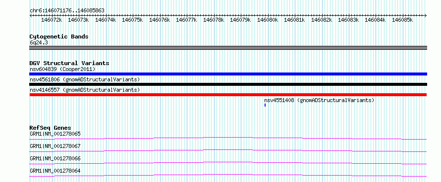The image size is (441, 182).
Task: Click the magenta GRM1 NM_001278064 intron line
Action: [x=228, y=175]
